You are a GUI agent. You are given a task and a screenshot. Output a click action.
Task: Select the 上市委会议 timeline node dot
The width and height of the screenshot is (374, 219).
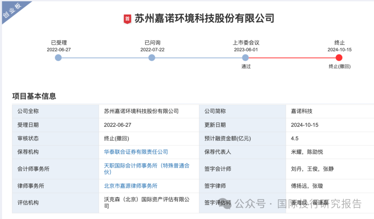(x=246, y=58)
